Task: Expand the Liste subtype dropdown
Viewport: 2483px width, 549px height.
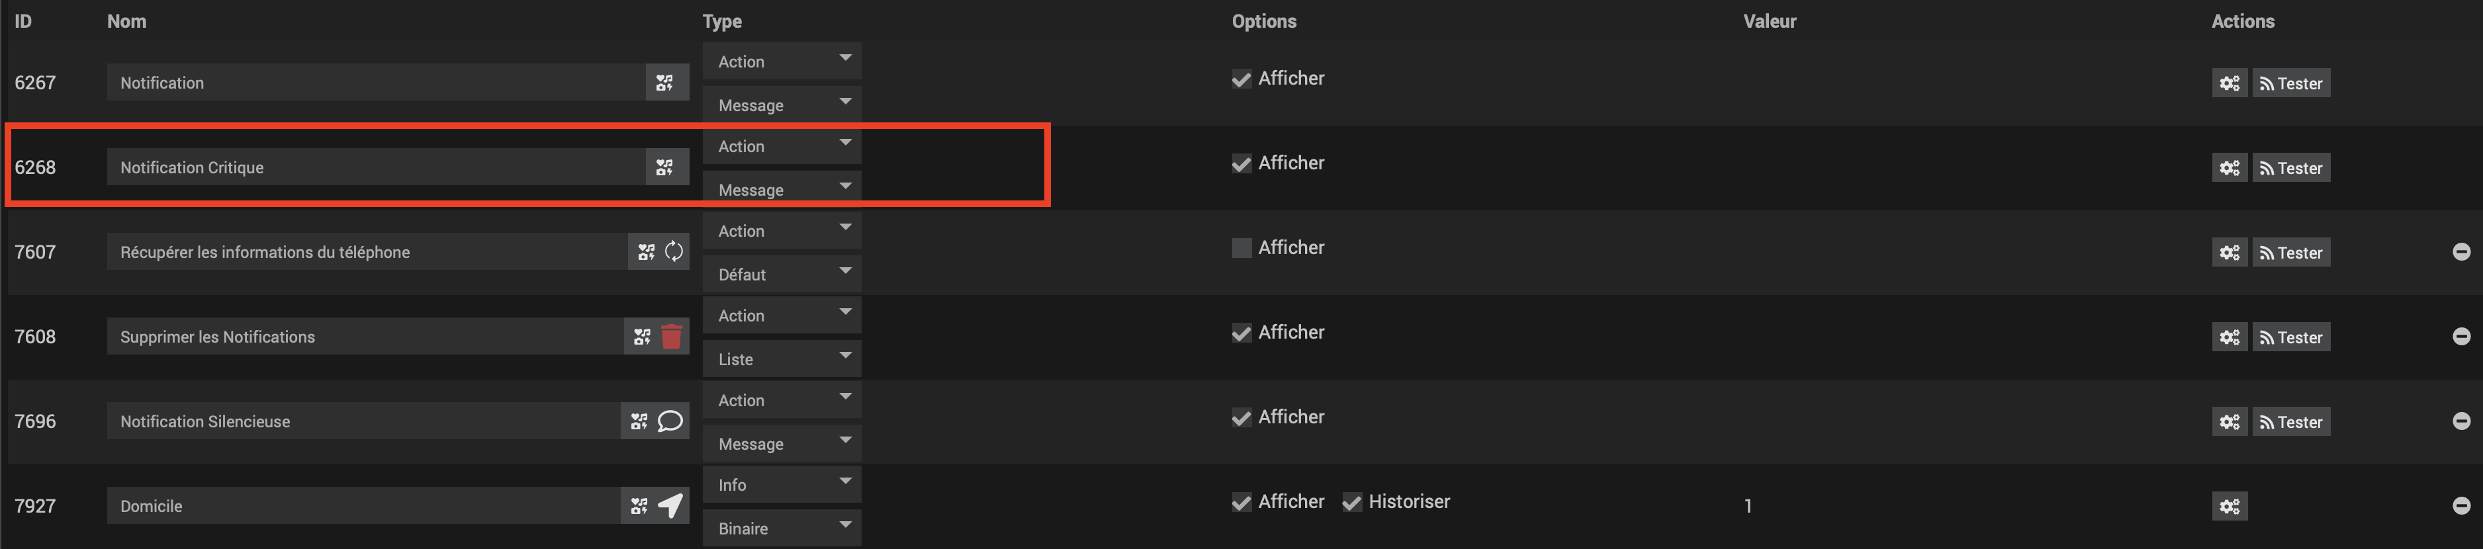Action: click(781, 359)
